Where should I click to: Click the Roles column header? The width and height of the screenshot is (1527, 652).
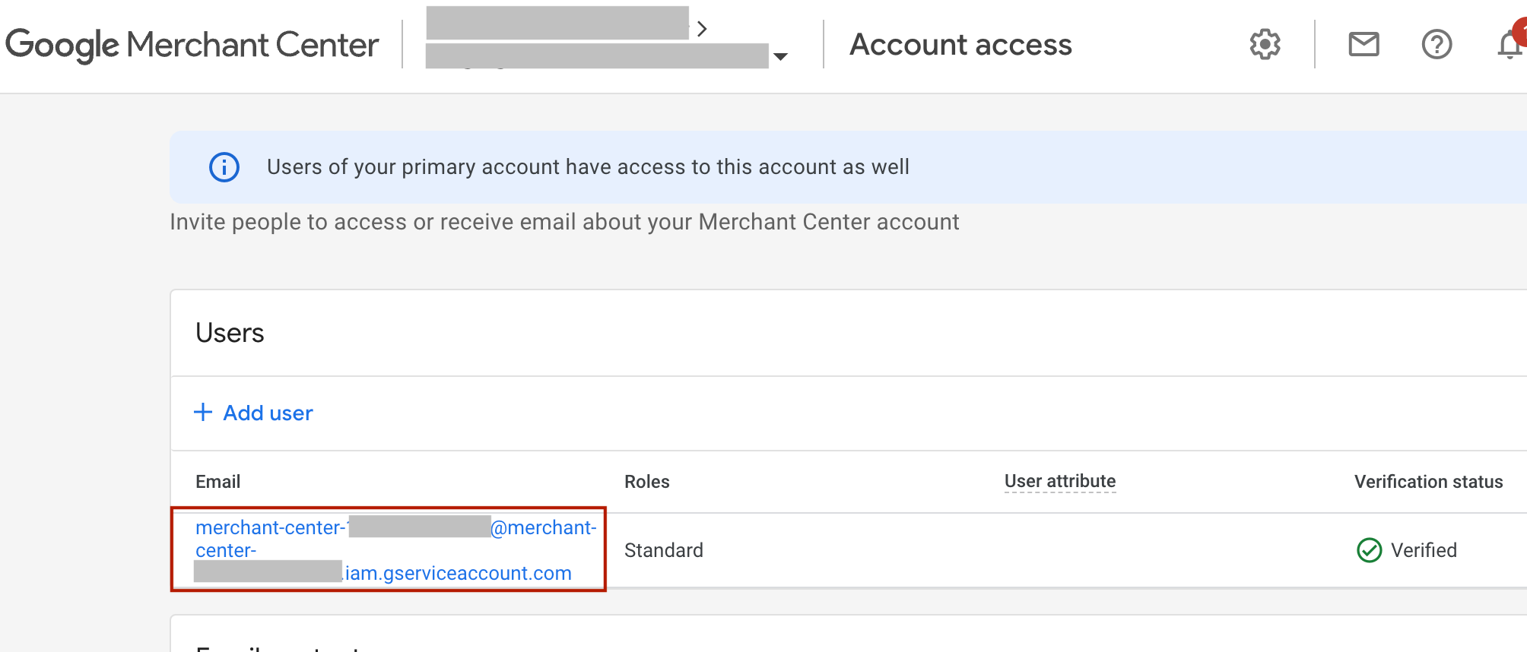point(646,482)
